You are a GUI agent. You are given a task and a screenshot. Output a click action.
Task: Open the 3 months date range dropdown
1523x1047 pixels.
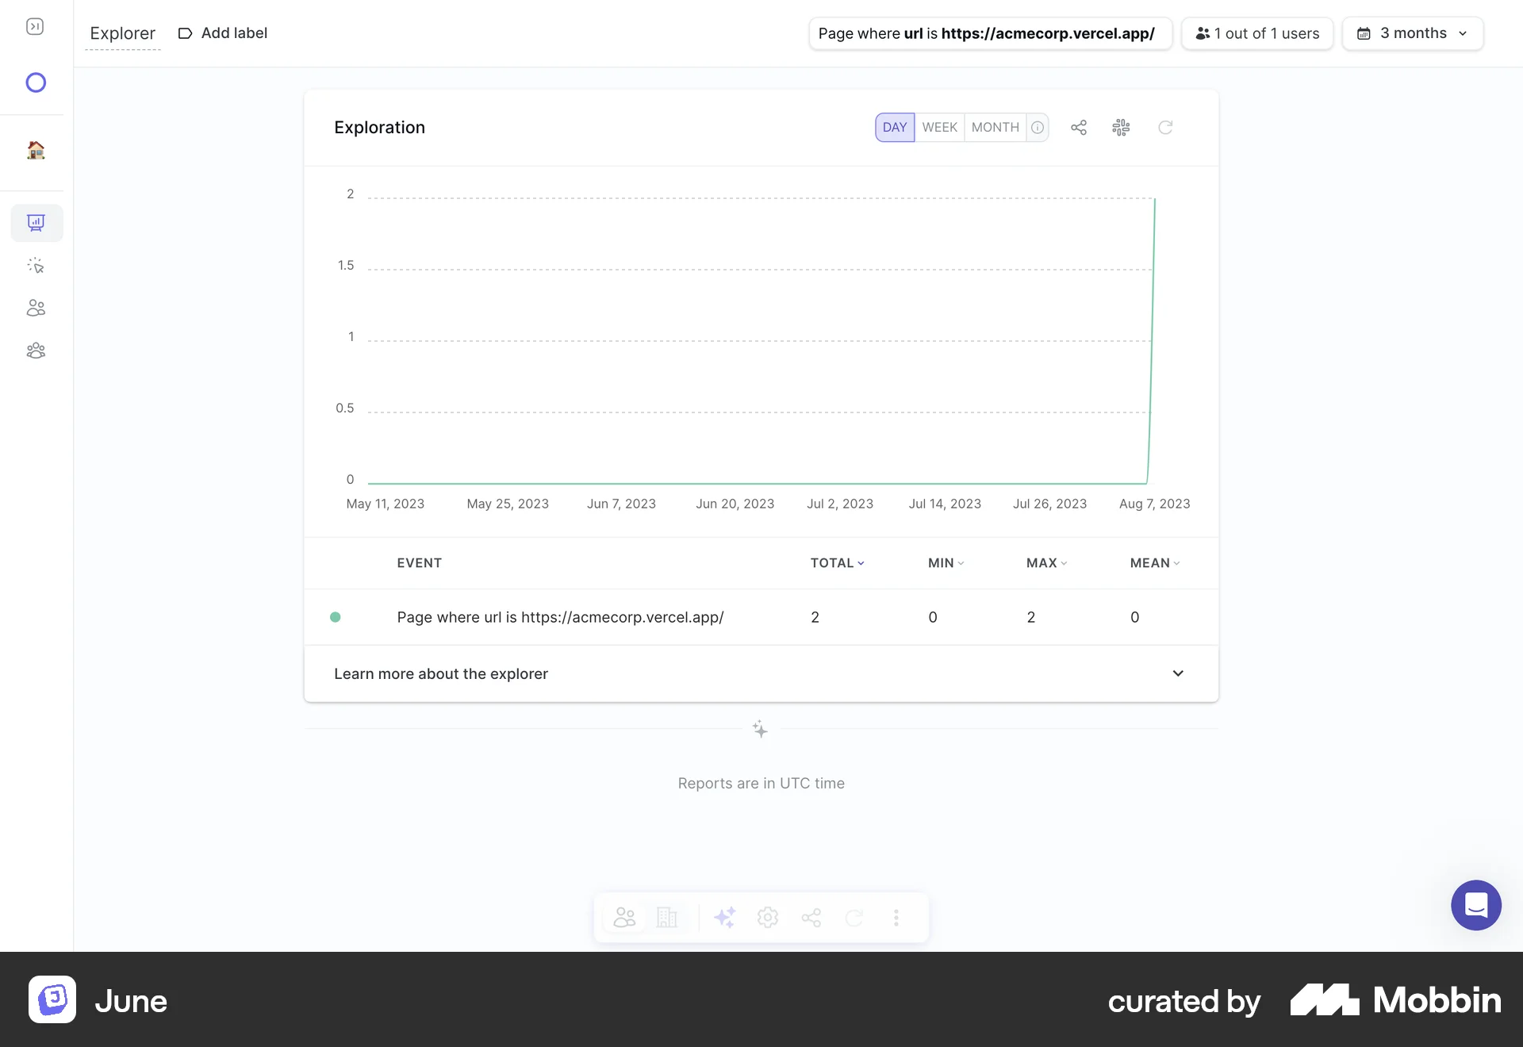click(x=1413, y=33)
